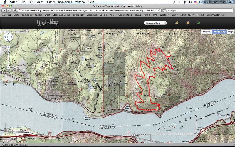Open the bookmarks book icon
The height and width of the screenshot is (147, 235).
click(4, 15)
